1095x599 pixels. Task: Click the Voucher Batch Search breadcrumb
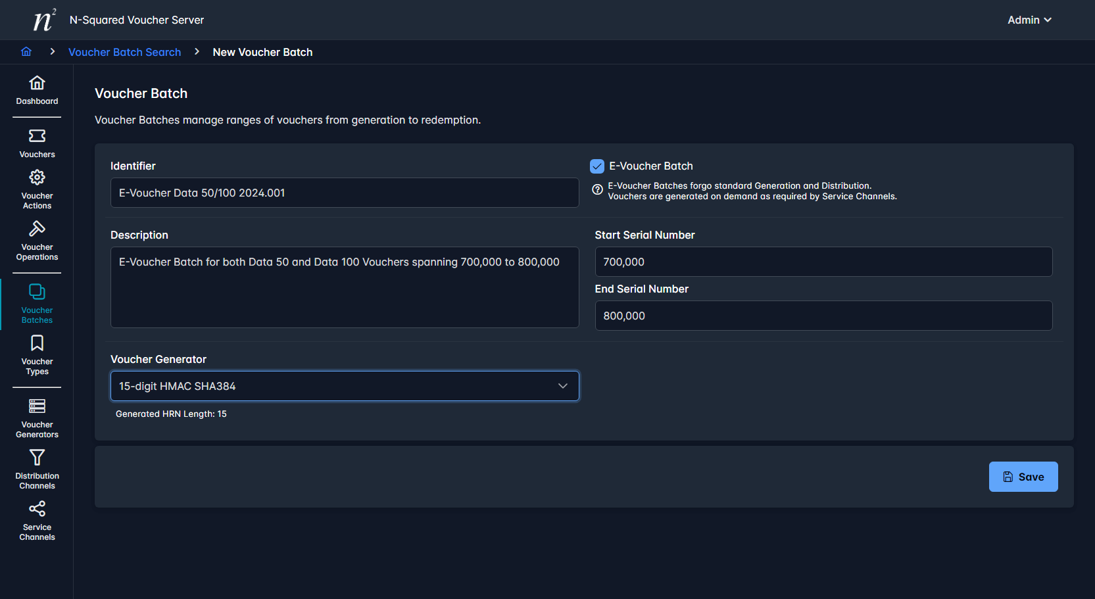[x=124, y=52]
